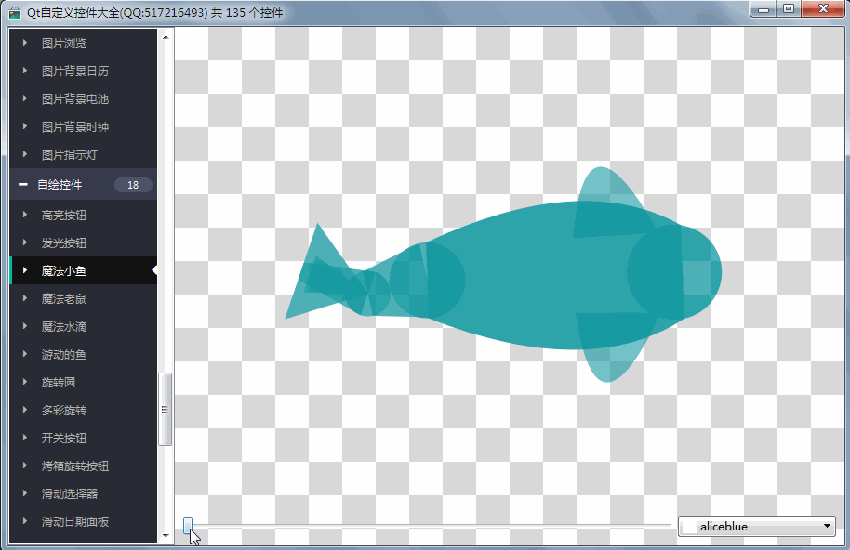
Task: Select 魔法水滴 in the sidebar
Action: (64, 327)
